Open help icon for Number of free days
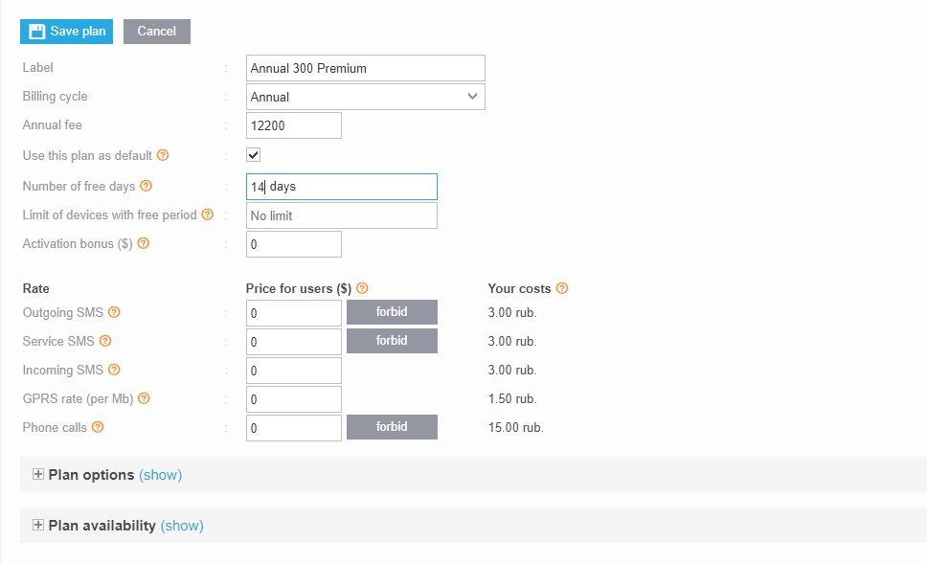 pyautogui.click(x=146, y=186)
